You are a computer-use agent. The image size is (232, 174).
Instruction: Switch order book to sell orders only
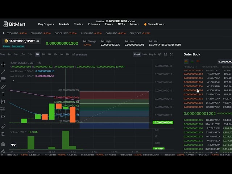[x=197, y=62]
